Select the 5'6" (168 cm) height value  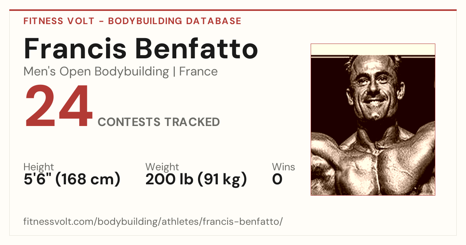[72, 180]
